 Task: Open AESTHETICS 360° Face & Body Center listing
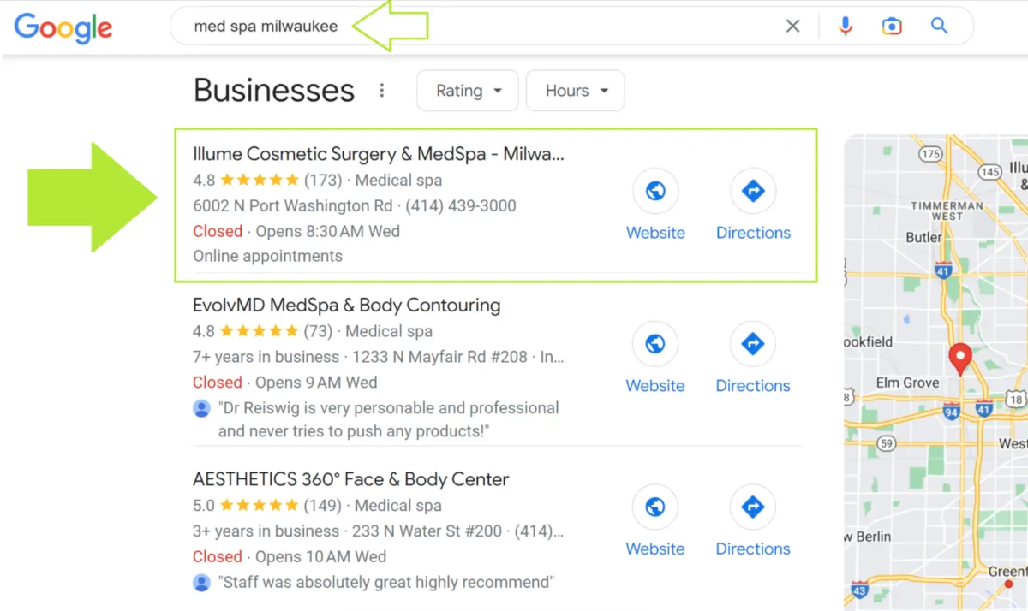[x=351, y=479]
